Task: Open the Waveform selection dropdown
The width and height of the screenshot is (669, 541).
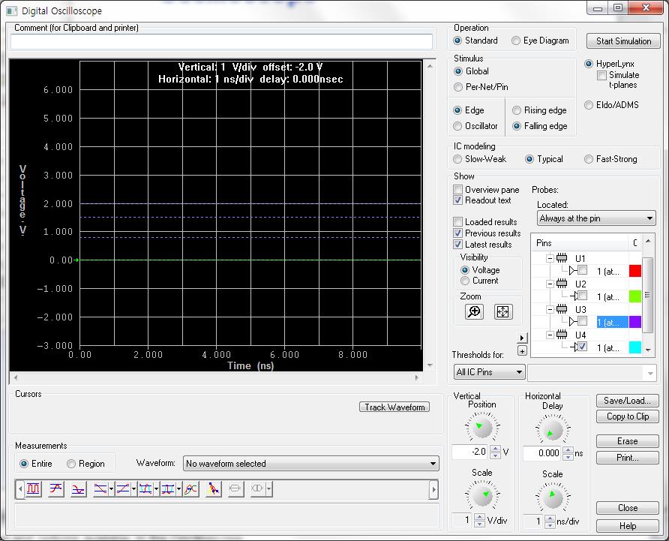Action: 311,464
